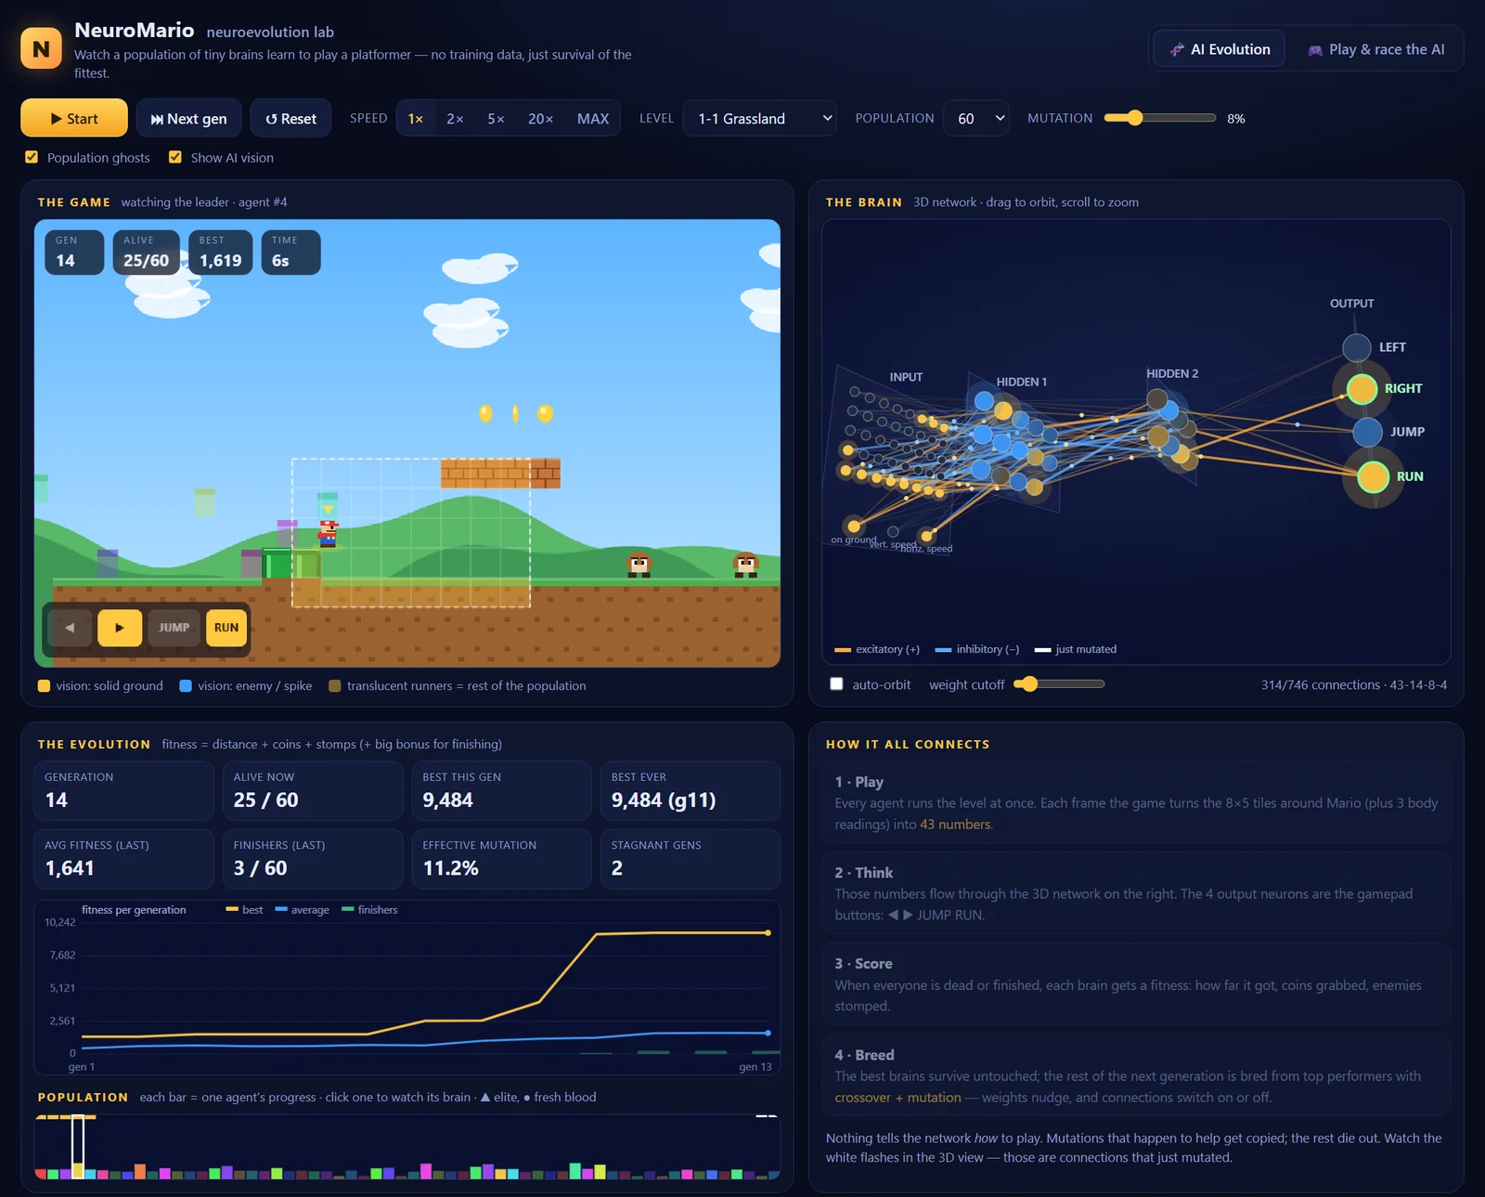Click the left arrow gamepad button
Viewport: 1485px width, 1197px height.
pos(70,628)
